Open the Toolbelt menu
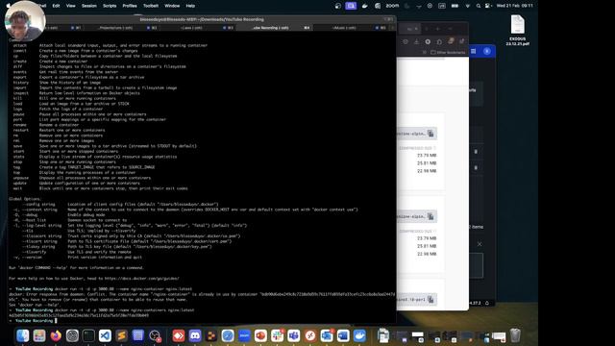Screen dimensions: 615x346 tap(151, 6)
